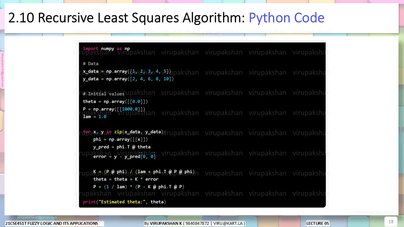Click the x_data array definition line

click(x=127, y=71)
